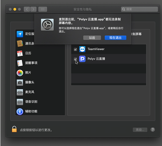
Task: Show all preferences grid button
Action: coord(43,9)
